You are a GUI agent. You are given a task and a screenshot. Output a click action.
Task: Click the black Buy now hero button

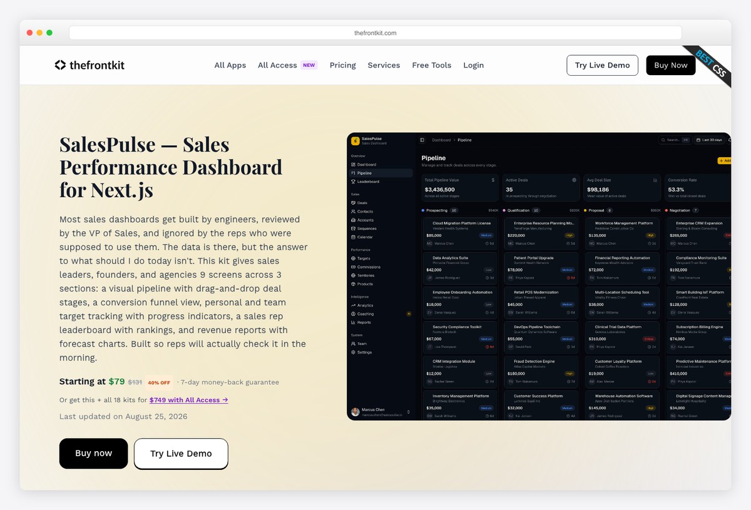click(x=94, y=453)
